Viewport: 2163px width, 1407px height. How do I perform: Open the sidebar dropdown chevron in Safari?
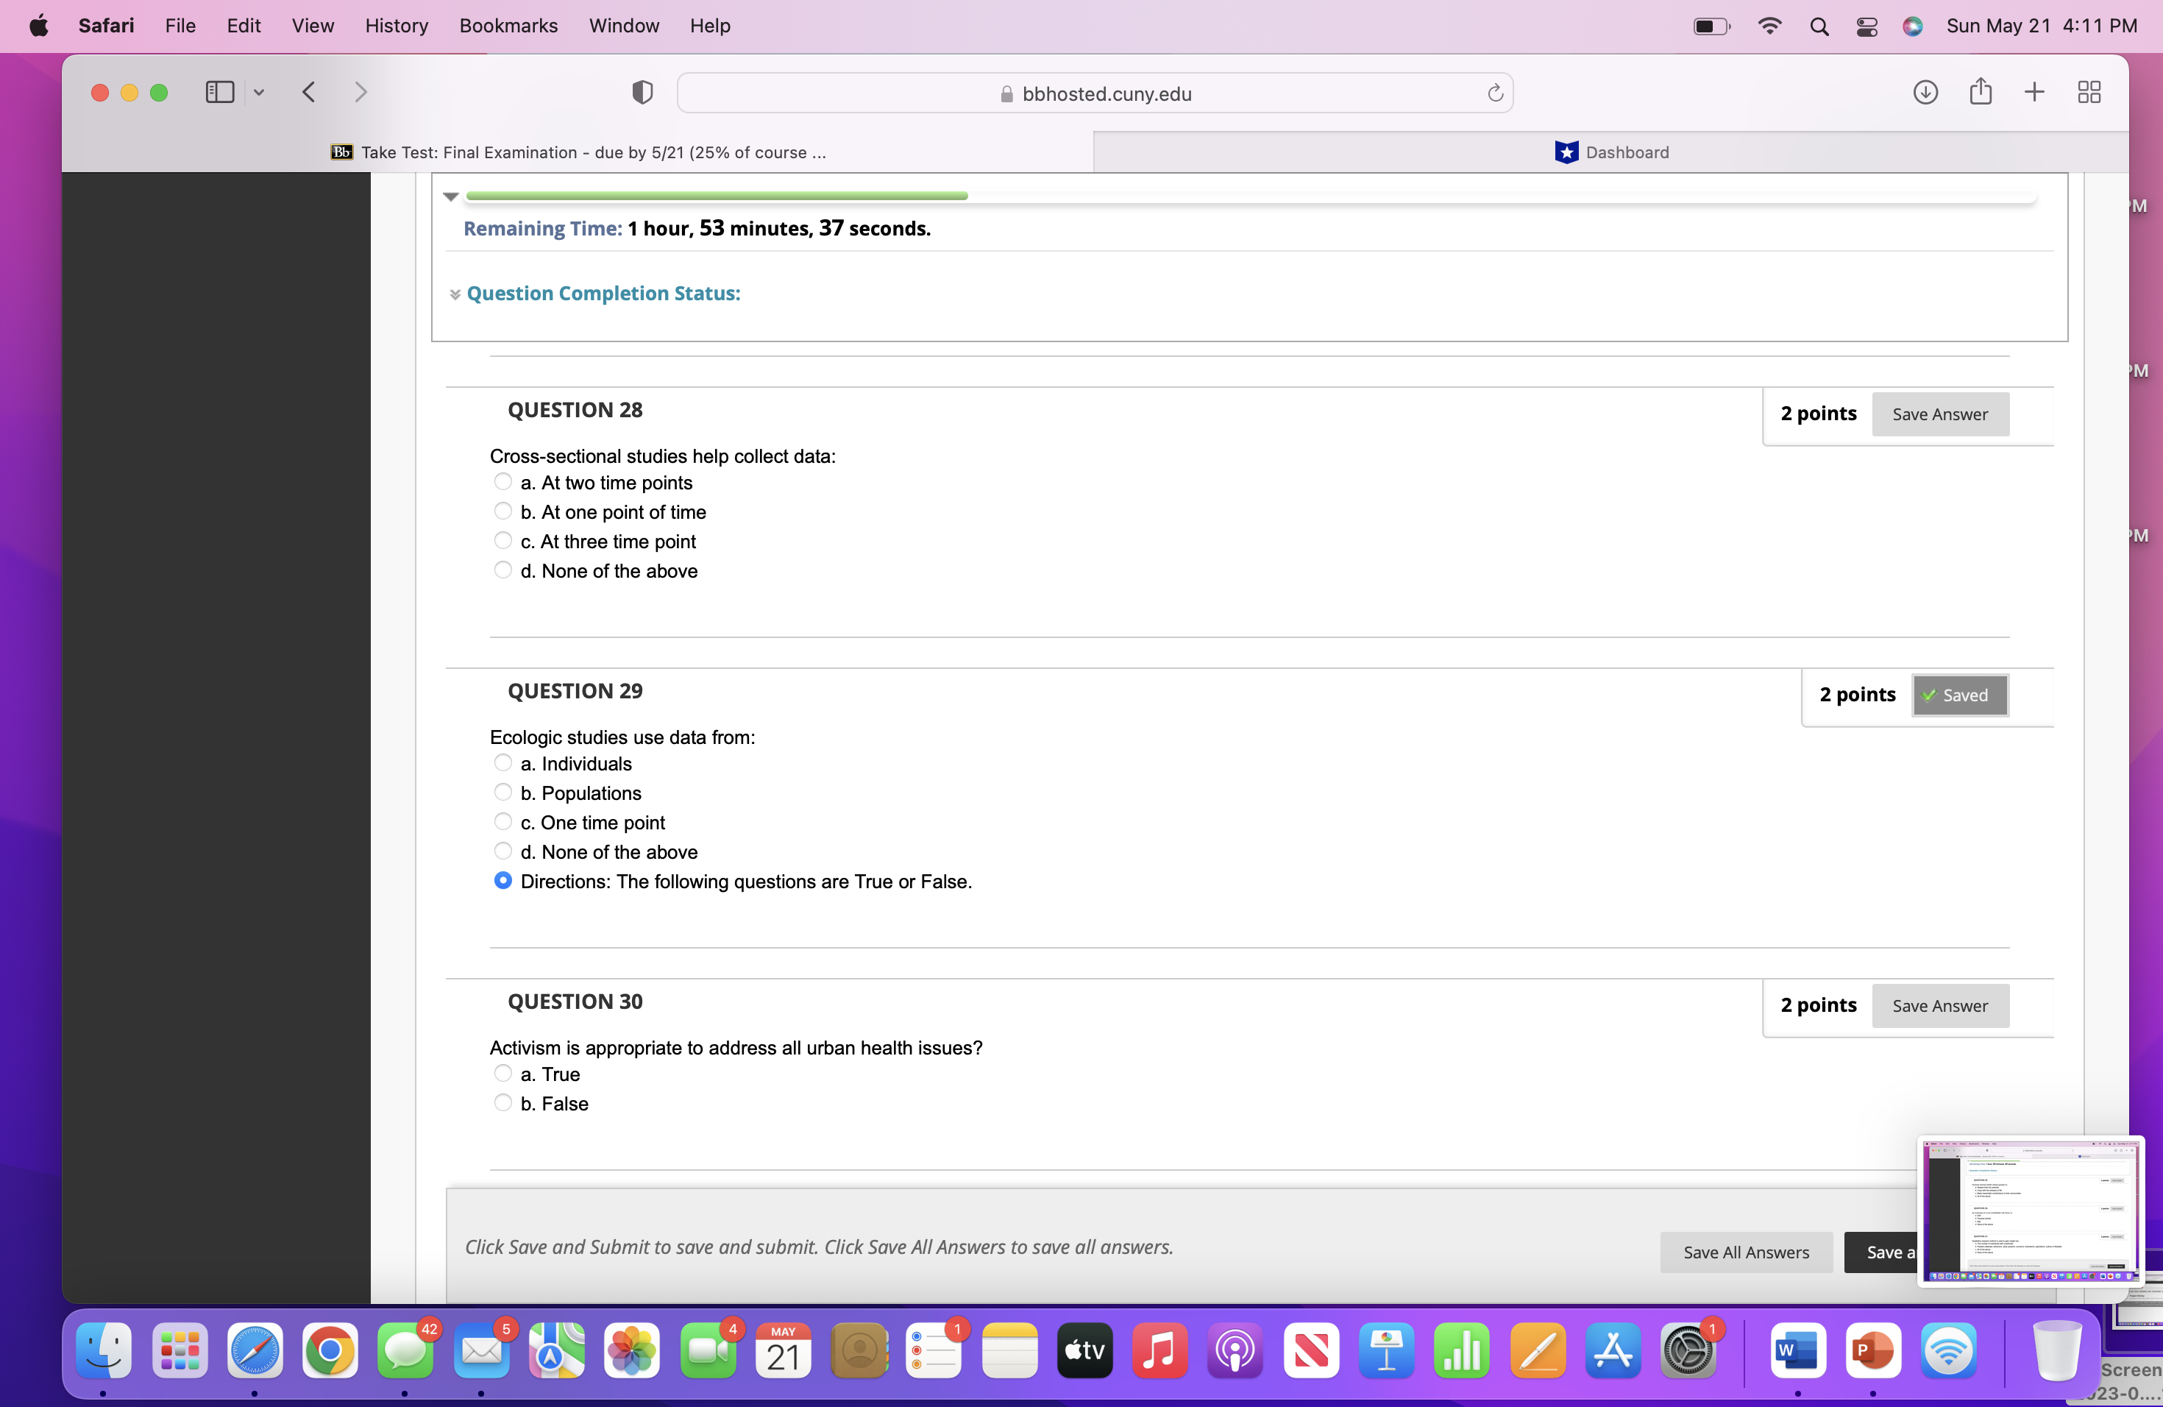point(260,92)
